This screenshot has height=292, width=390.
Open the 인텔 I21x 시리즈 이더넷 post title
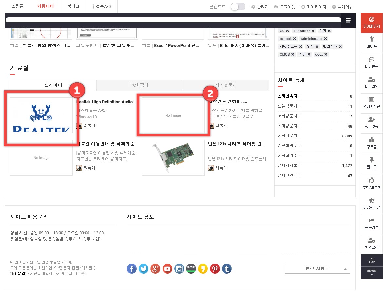pyautogui.click(x=237, y=144)
